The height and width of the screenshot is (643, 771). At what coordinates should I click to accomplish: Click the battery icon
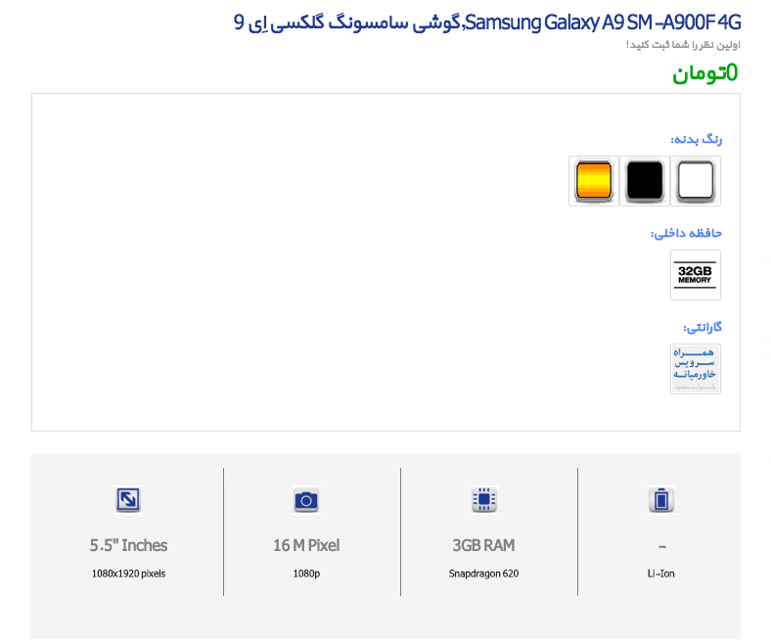click(x=660, y=500)
